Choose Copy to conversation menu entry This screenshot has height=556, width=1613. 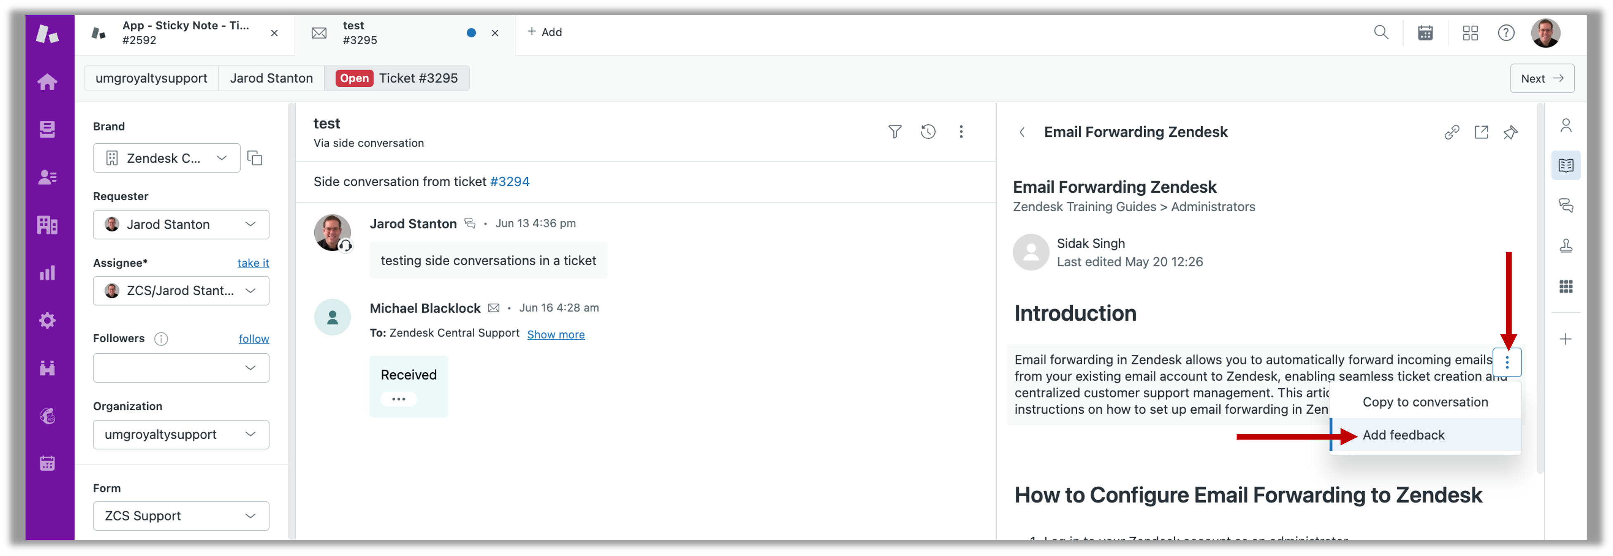1425,402
